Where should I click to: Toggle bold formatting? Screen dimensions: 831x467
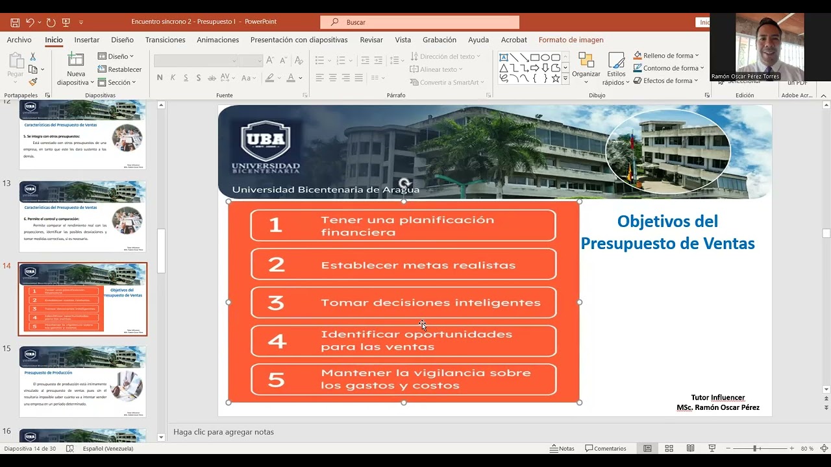[x=160, y=78]
